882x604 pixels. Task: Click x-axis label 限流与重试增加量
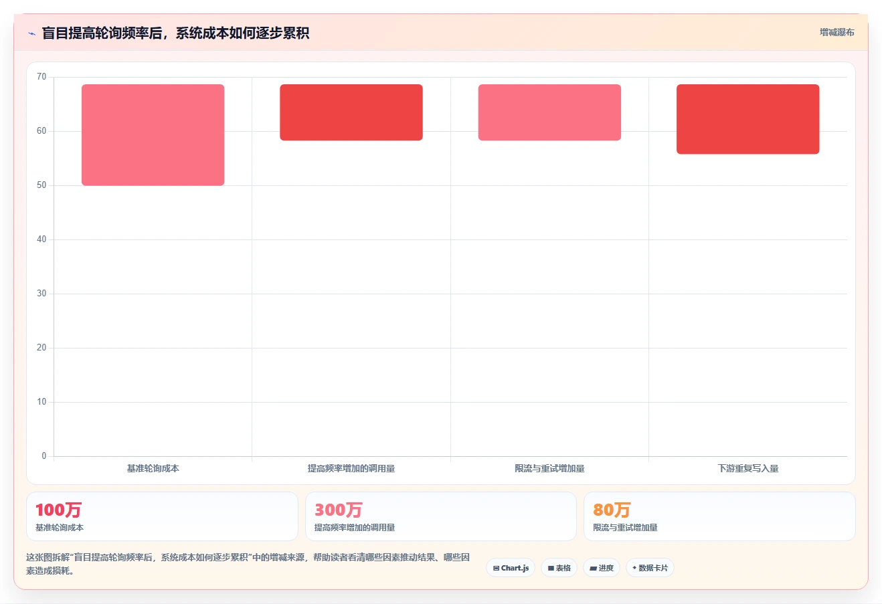tap(549, 468)
